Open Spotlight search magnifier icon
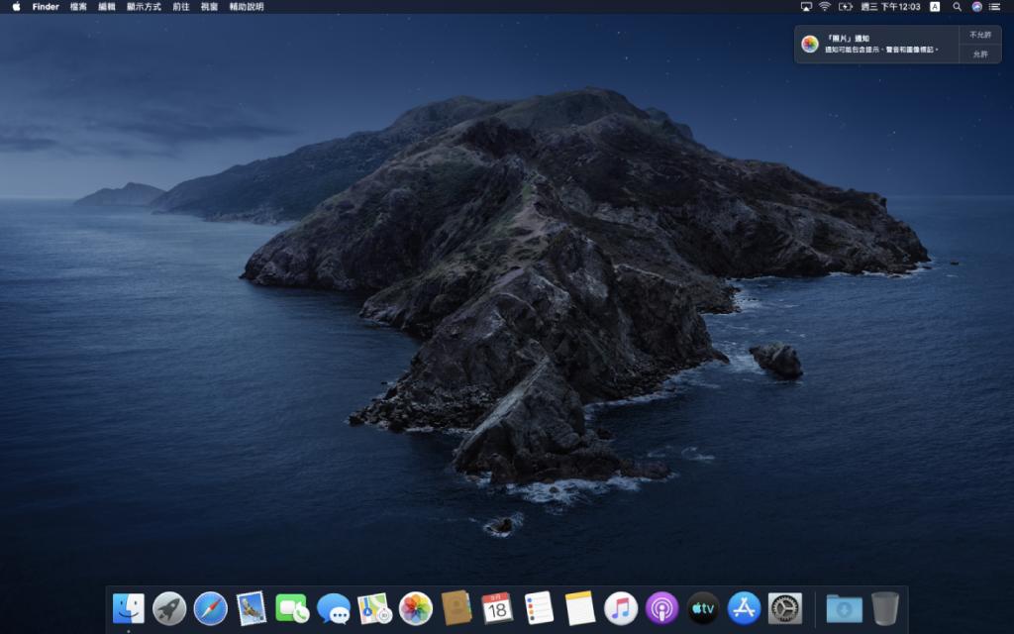This screenshot has height=634, width=1014. pyautogui.click(x=957, y=7)
